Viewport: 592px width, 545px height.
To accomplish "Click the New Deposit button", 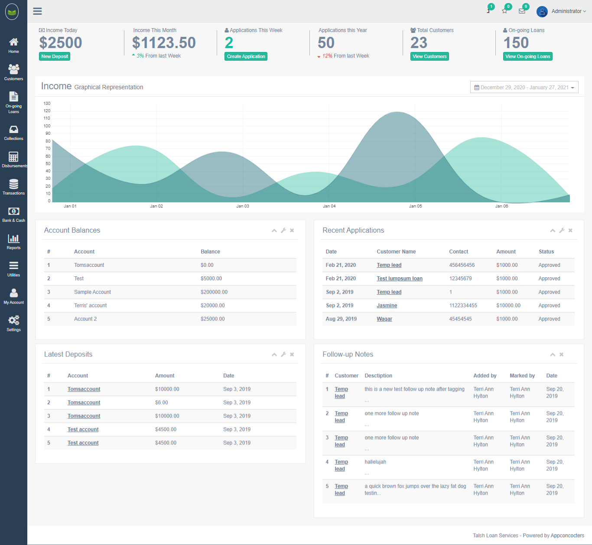I will 55,56.
